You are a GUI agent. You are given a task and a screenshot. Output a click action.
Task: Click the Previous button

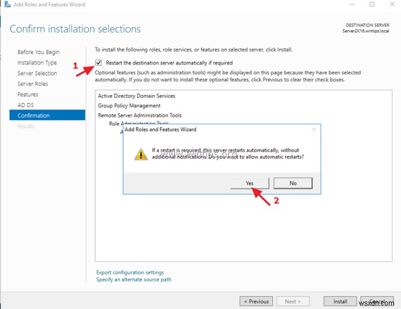pyautogui.click(x=256, y=302)
